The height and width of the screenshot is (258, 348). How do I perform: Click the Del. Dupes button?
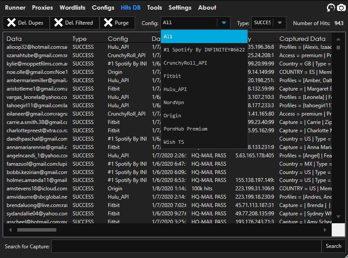pos(26,23)
